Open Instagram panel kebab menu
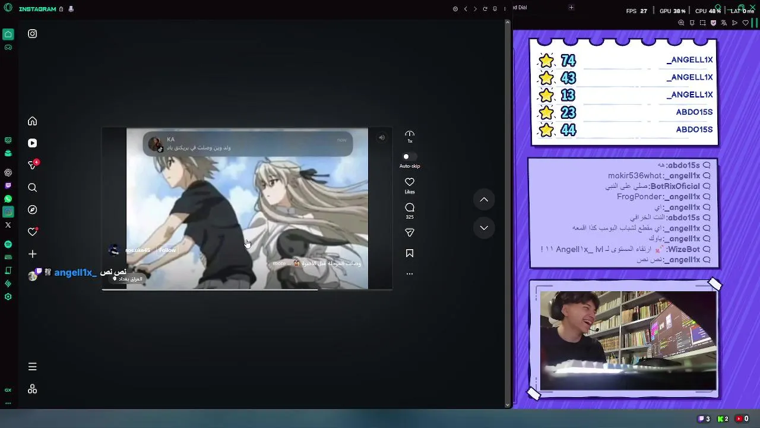 coord(505,9)
